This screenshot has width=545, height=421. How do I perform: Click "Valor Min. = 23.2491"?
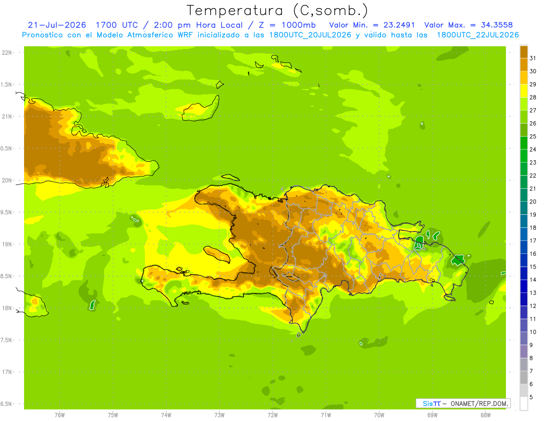coord(372,25)
